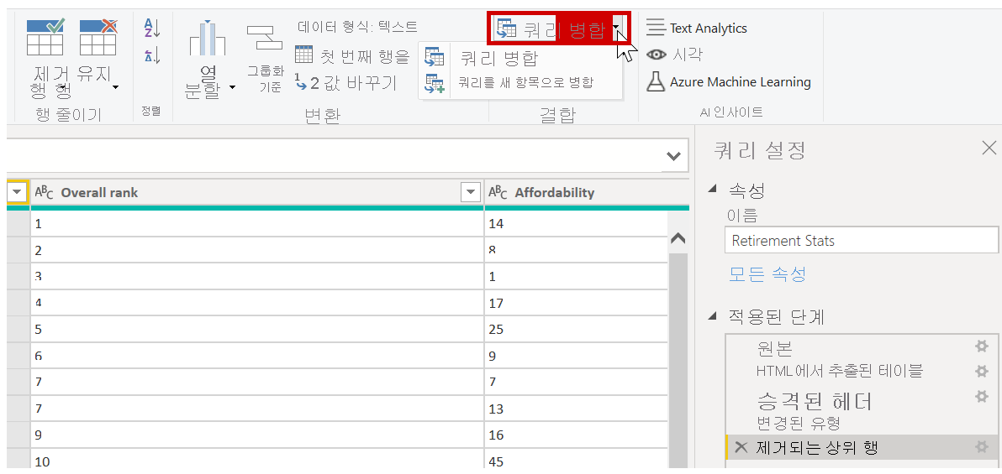Image resolution: width=1002 pixels, height=474 pixels.
Task: Click the table vertical scrollbar track
Action: 678,361
